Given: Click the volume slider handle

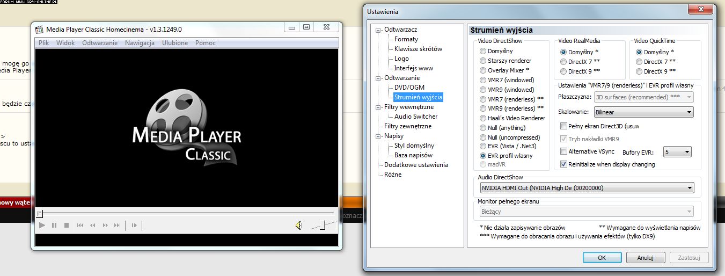Looking at the screenshot, I should click(323, 226).
